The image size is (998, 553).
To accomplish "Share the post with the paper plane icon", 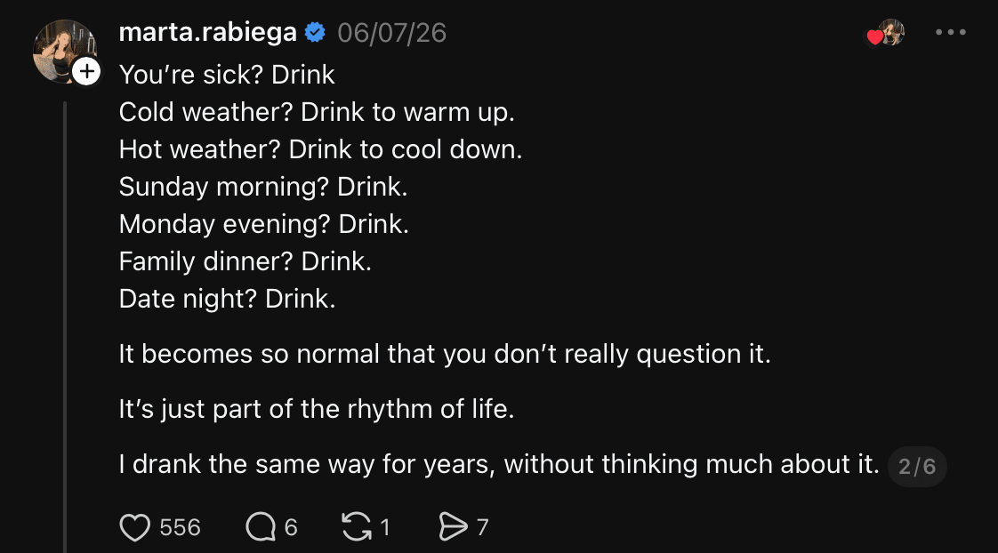I will (x=453, y=527).
